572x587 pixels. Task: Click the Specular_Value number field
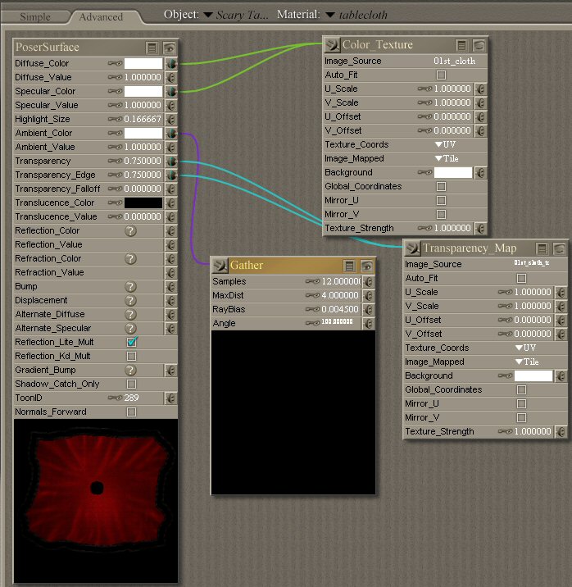pyautogui.click(x=143, y=105)
